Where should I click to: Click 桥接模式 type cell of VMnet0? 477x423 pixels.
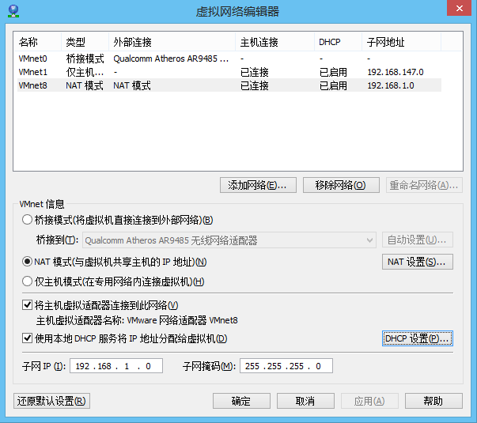[85, 59]
